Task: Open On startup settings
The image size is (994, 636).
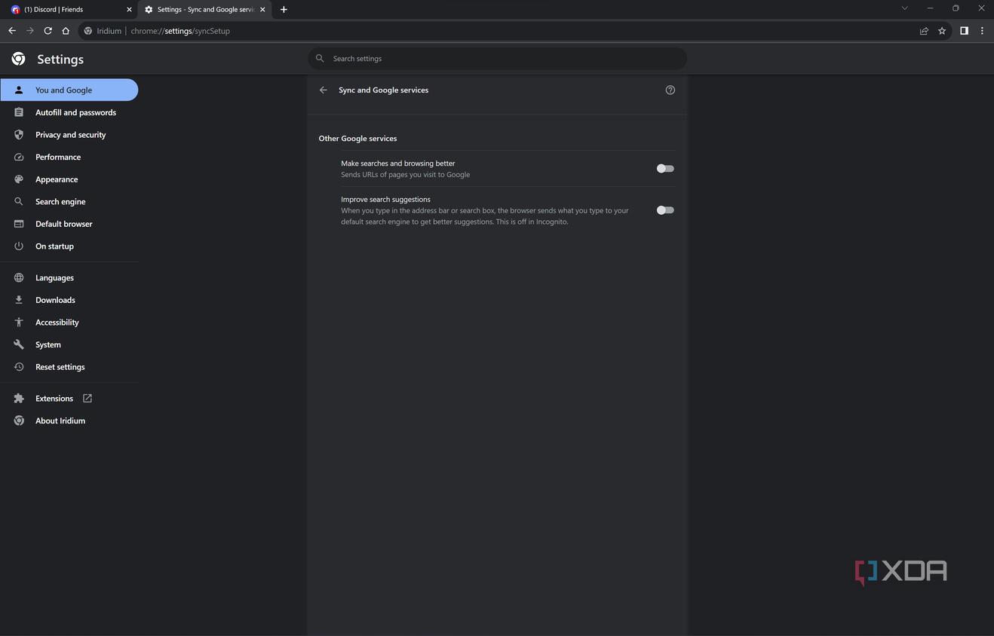Action: (x=69, y=246)
